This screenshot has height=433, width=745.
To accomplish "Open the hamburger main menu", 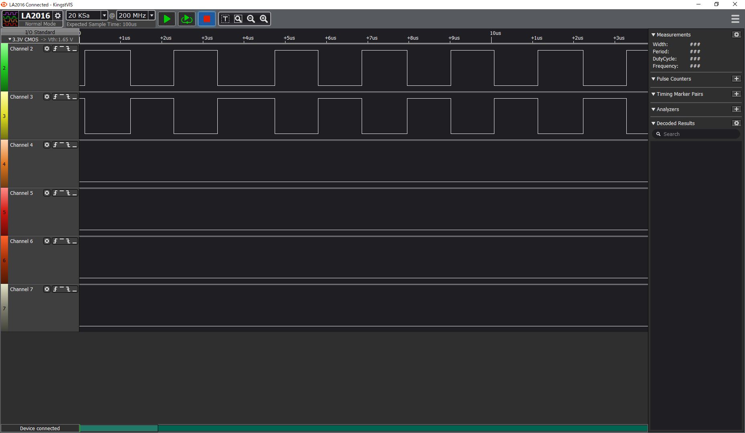I will click(735, 19).
